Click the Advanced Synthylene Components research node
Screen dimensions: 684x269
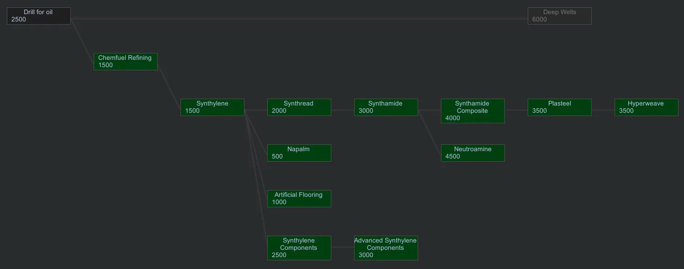click(386, 248)
